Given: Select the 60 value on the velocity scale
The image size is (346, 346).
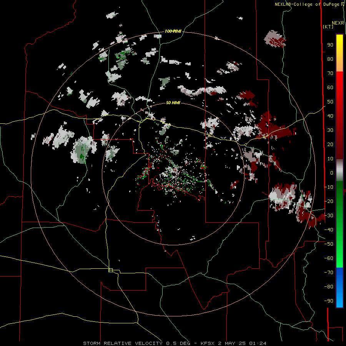Looking at the screenshot, I should coord(330,87).
